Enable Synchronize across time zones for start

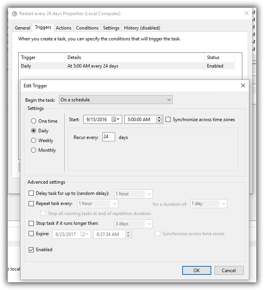(x=168, y=120)
